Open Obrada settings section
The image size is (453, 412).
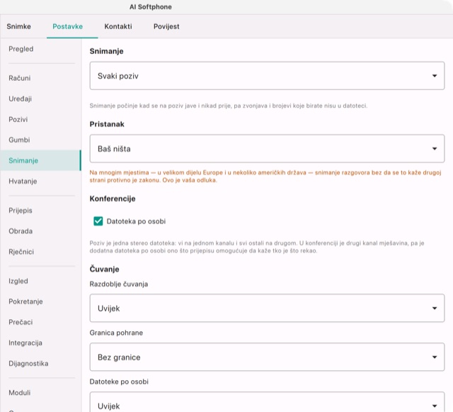click(x=40, y=231)
